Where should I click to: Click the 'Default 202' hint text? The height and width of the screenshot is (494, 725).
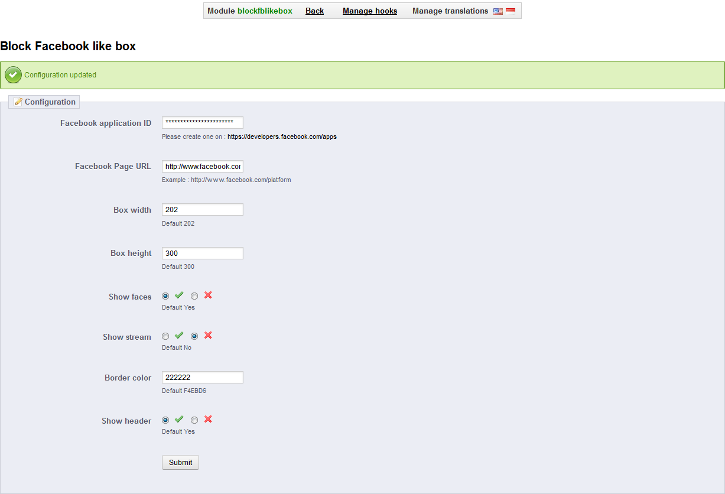coord(178,223)
